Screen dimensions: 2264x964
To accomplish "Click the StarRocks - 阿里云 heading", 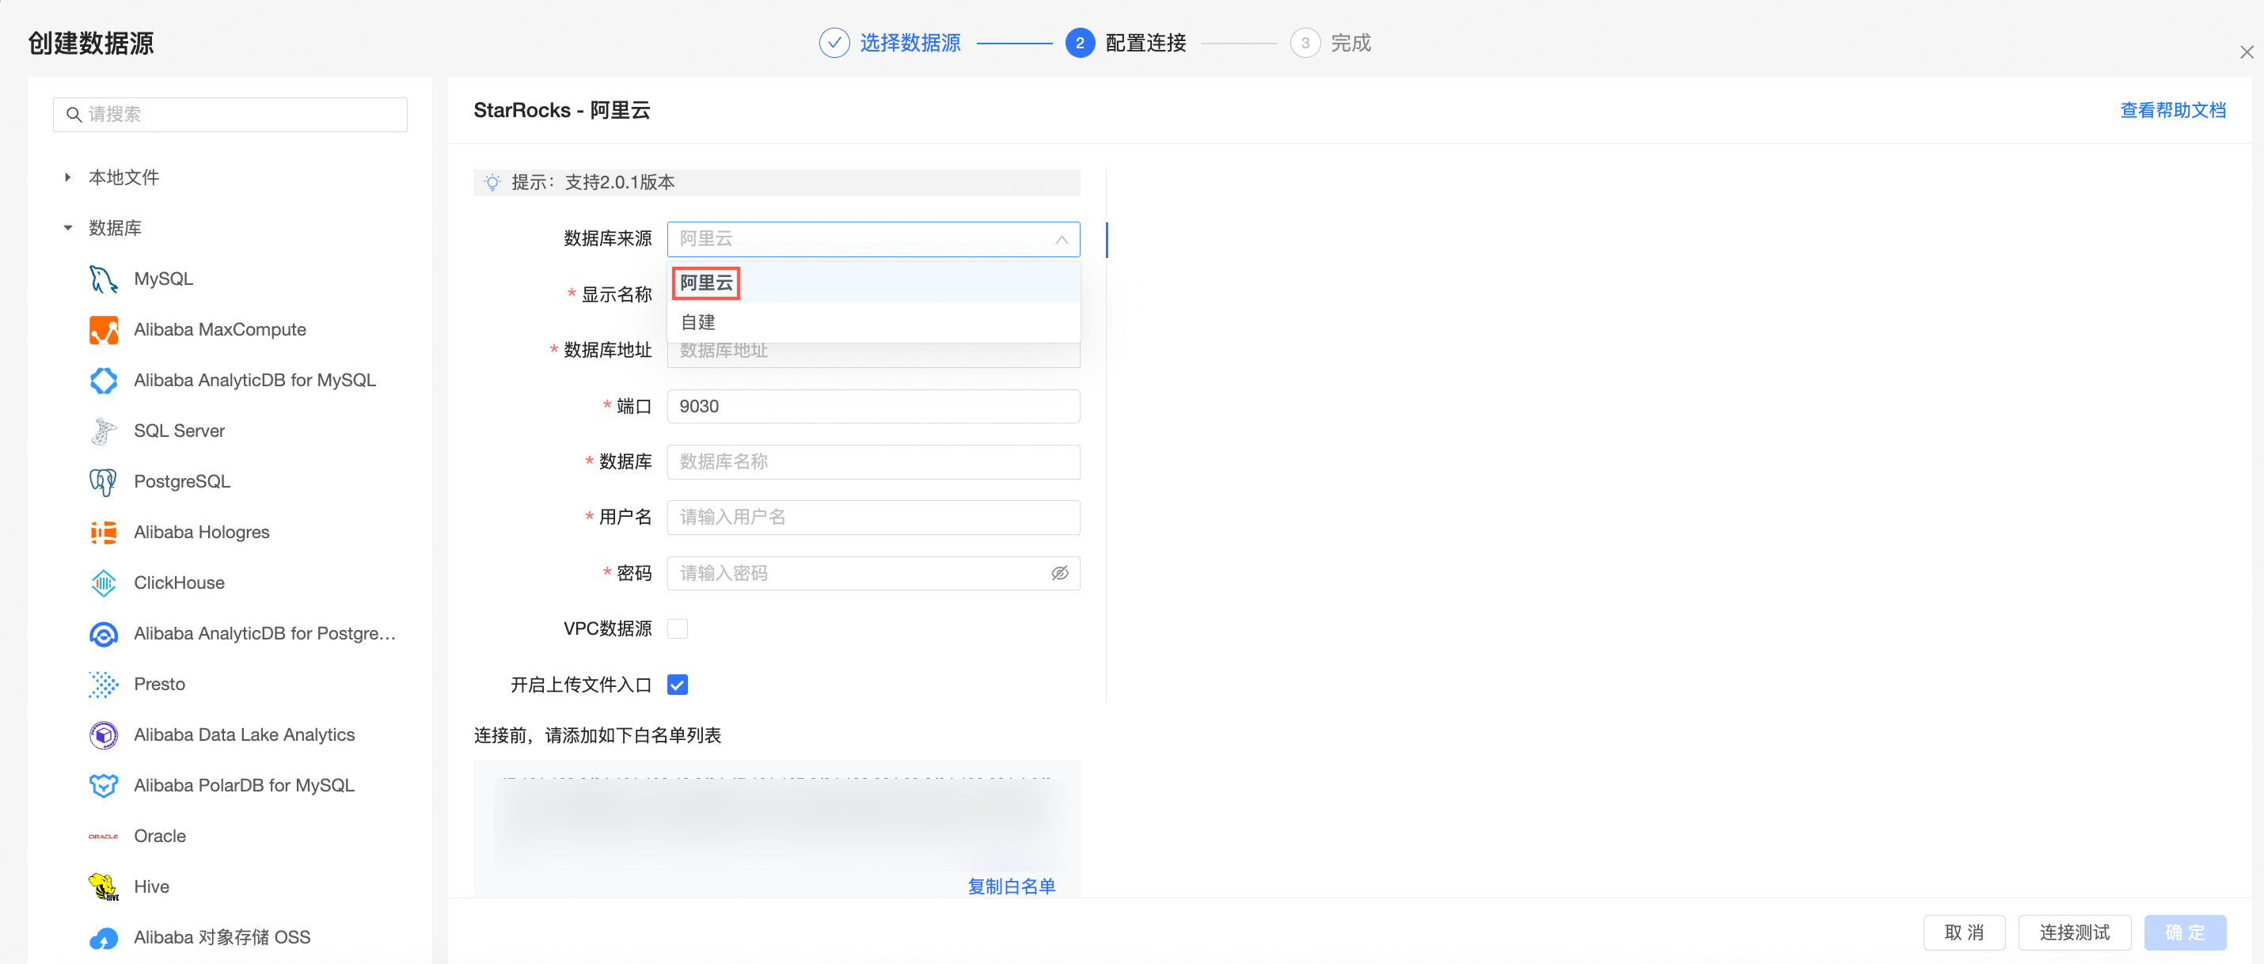I will click(x=561, y=111).
